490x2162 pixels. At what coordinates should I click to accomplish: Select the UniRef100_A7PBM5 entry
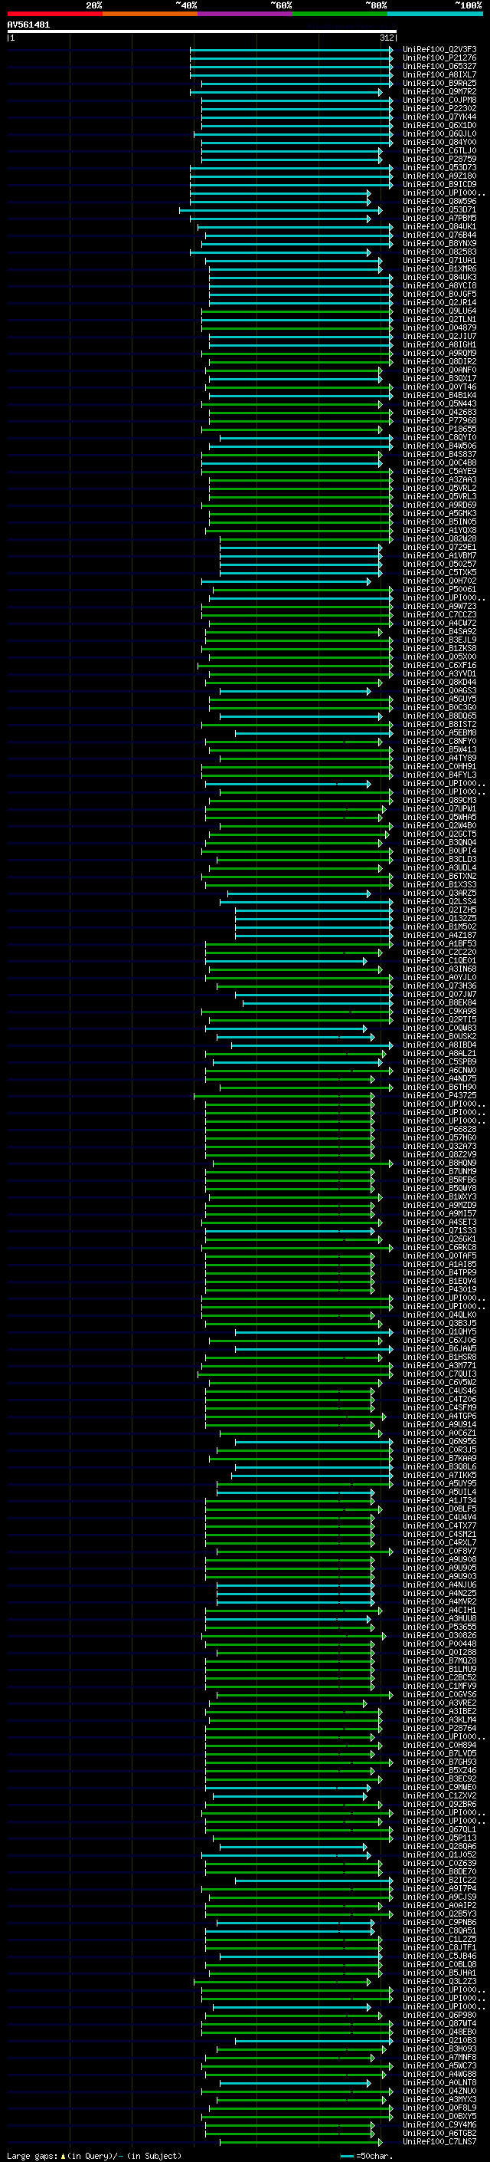pyautogui.click(x=439, y=219)
